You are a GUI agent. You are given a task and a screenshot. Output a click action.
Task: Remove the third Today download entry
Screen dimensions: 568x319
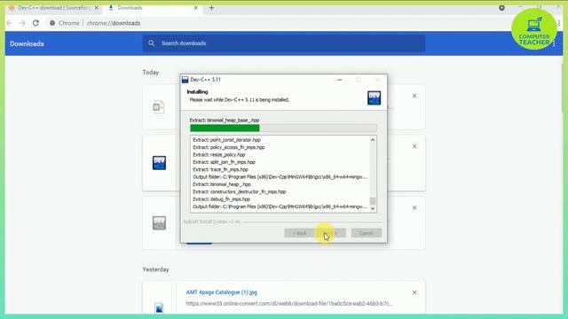[x=414, y=208]
